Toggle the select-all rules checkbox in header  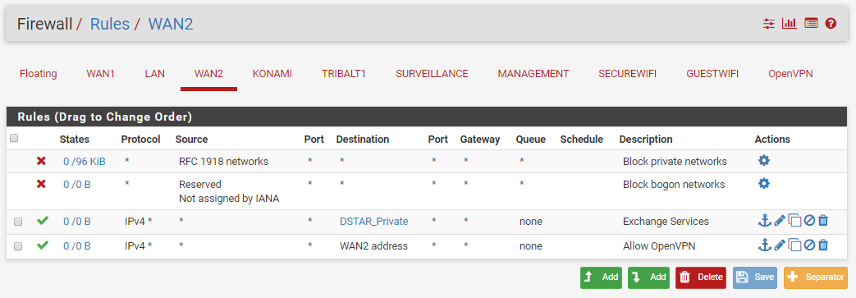[x=14, y=138]
